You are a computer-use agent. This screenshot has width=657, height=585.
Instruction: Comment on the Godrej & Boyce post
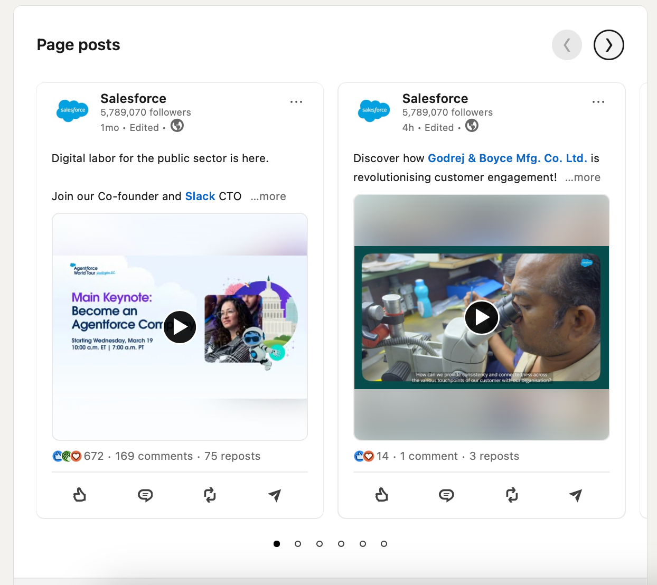(446, 495)
